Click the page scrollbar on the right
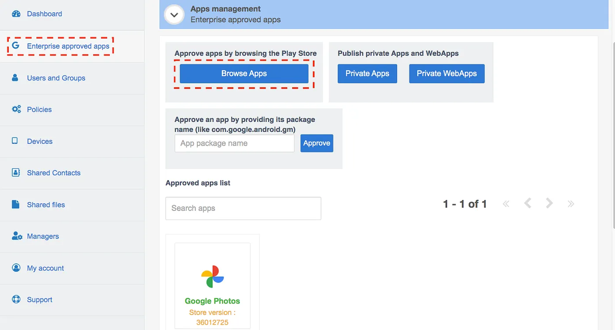 [x=613, y=136]
